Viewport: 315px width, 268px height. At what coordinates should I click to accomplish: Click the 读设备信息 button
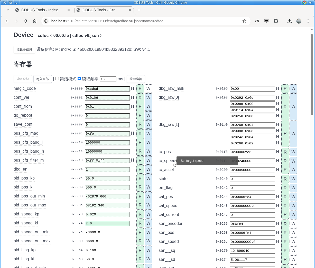[24, 49]
